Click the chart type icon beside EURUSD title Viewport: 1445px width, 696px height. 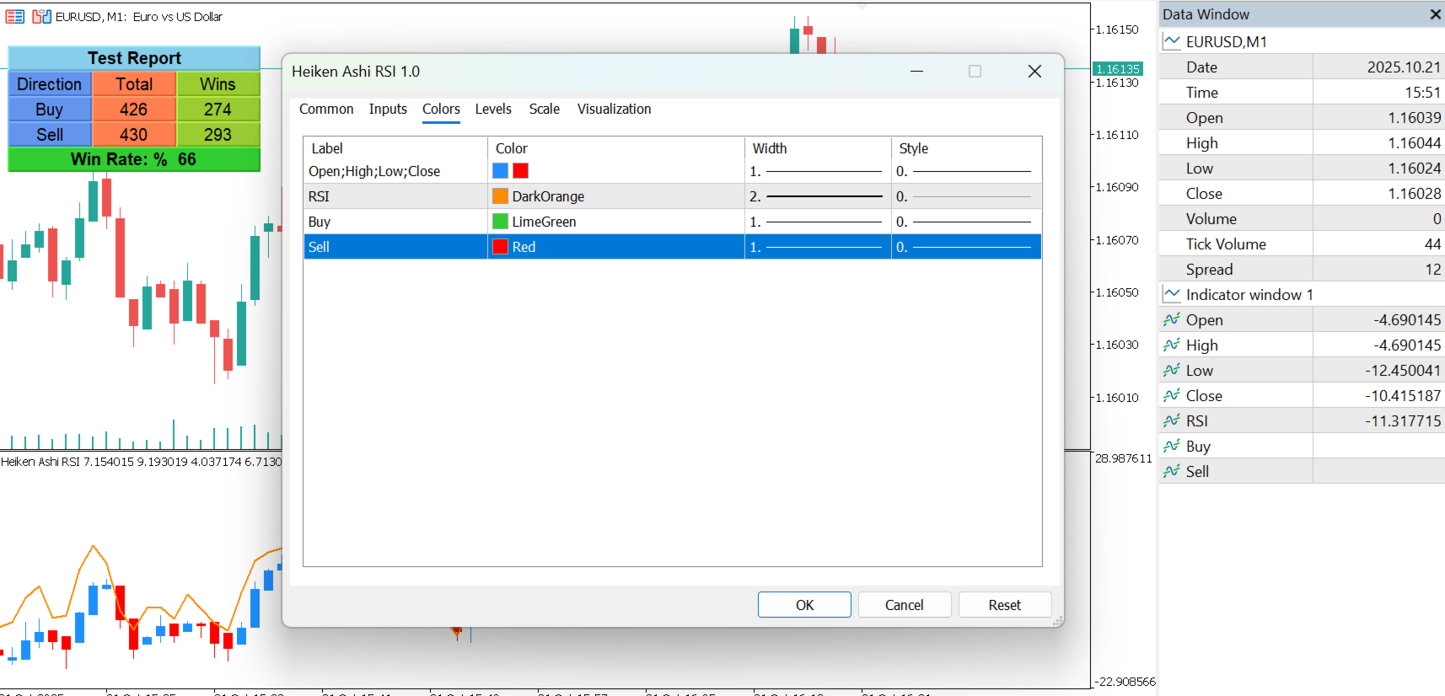click(41, 16)
